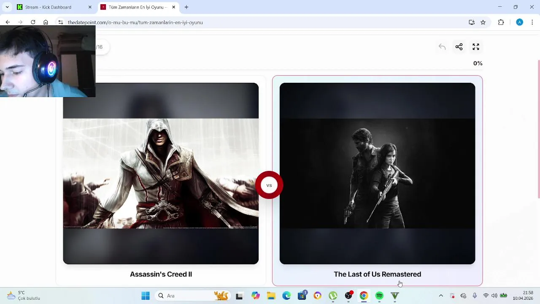This screenshot has width=540, height=304.
Task: Open uTorrent from the taskbar
Action: click(333, 296)
